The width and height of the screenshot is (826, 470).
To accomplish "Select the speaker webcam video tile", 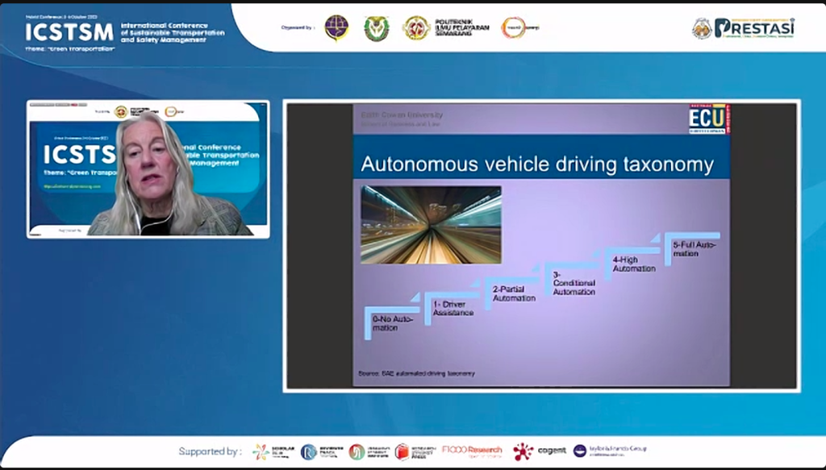I will pyautogui.click(x=148, y=168).
